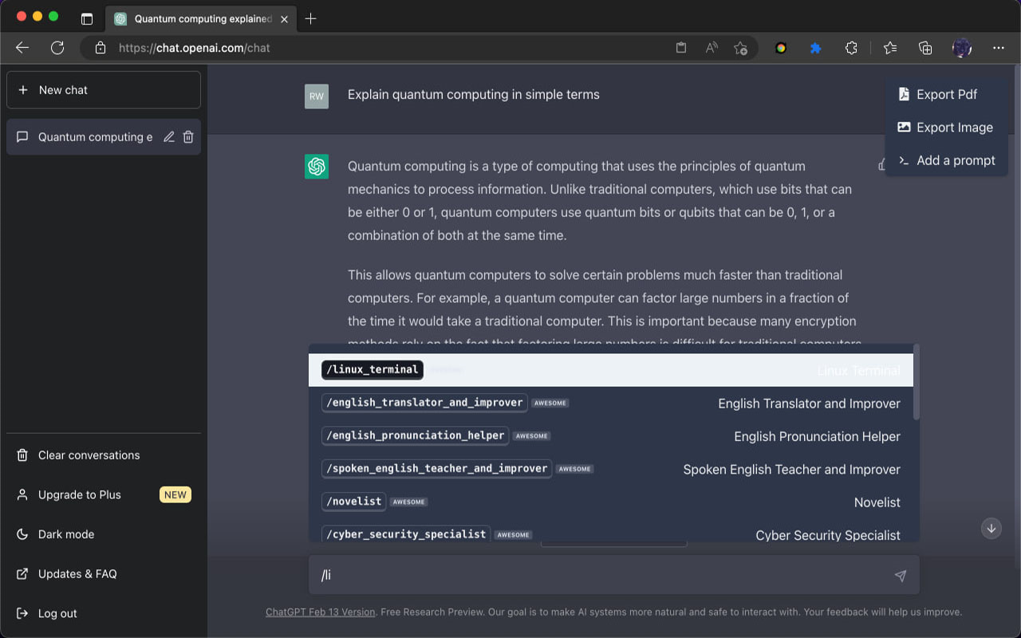Open the tab actions sidebar icon

pos(87,19)
